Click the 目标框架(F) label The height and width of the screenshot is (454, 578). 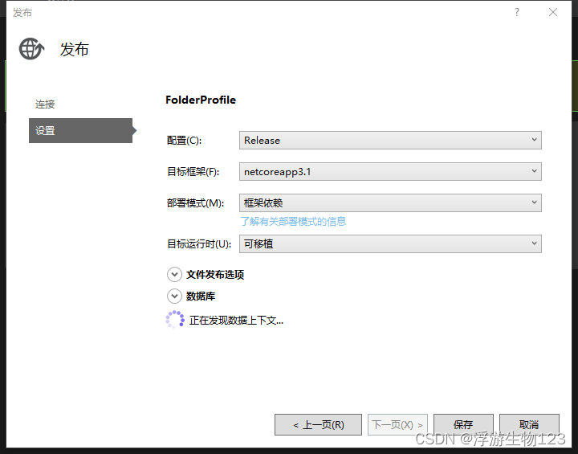point(193,172)
